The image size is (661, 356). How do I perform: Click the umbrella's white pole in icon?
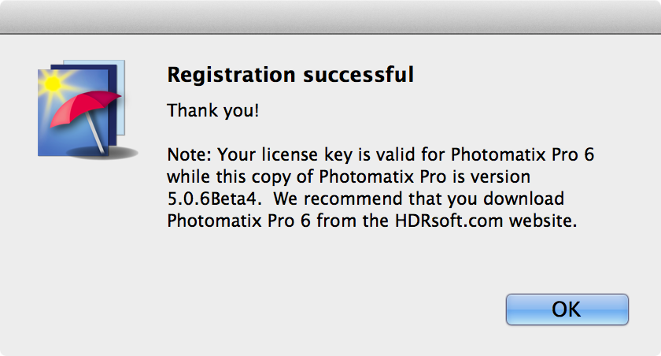[x=95, y=134]
